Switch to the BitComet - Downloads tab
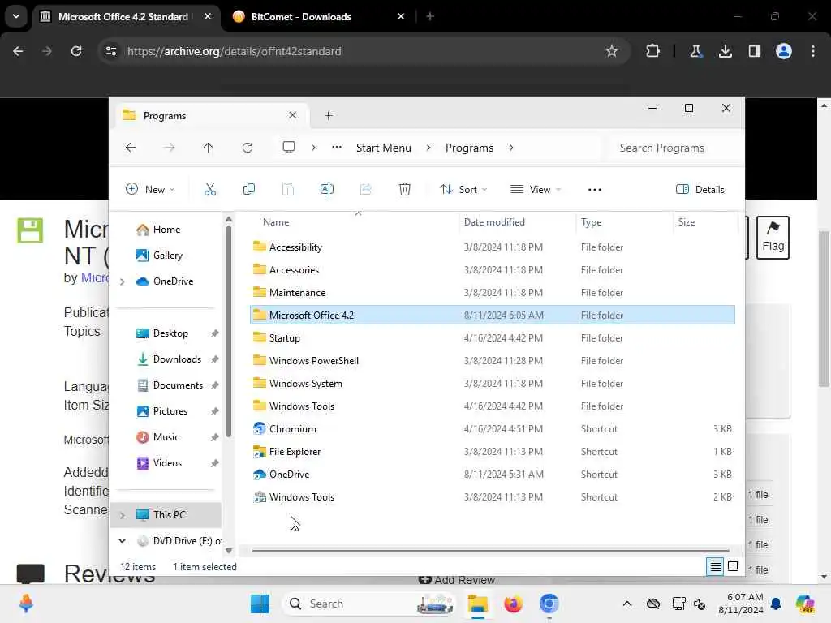831x623 pixels. click(311, 17)
